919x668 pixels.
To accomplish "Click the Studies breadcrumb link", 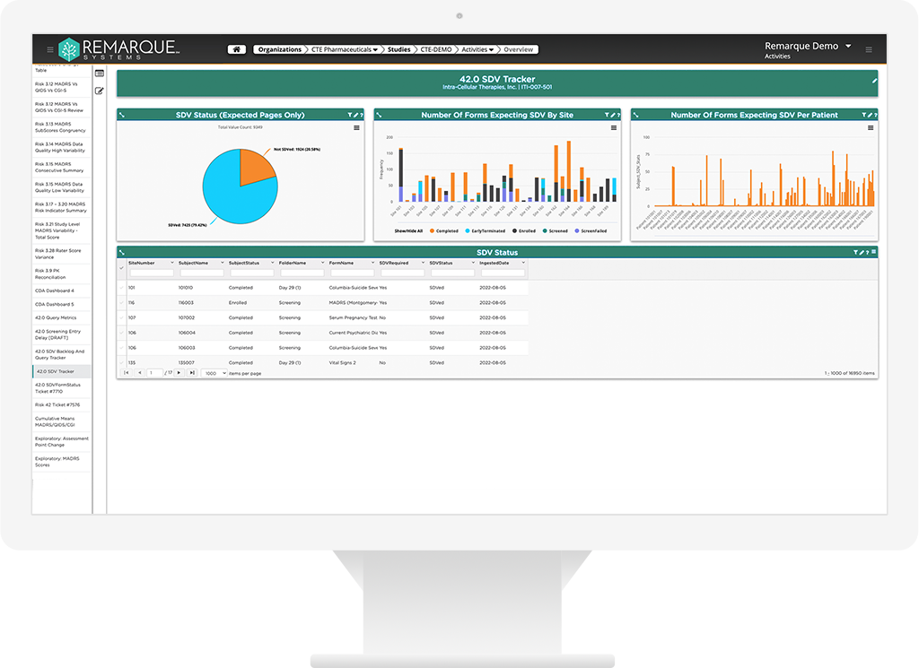I will [399, 49].
